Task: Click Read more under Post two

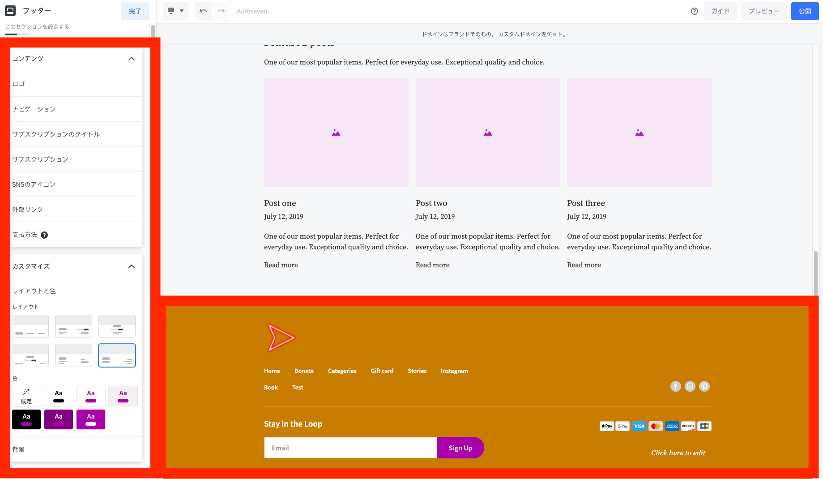Action: [x=432, y=265]
